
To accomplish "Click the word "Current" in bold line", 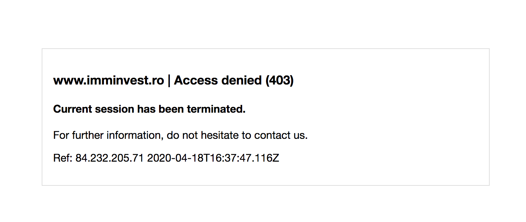I will [73, 109].
